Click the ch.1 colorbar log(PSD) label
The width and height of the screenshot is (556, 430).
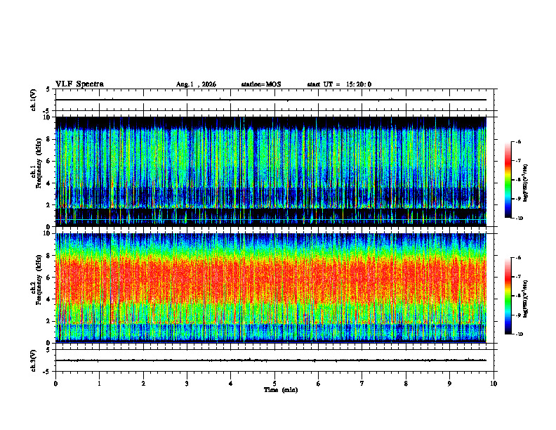click(x=526, y=183)
